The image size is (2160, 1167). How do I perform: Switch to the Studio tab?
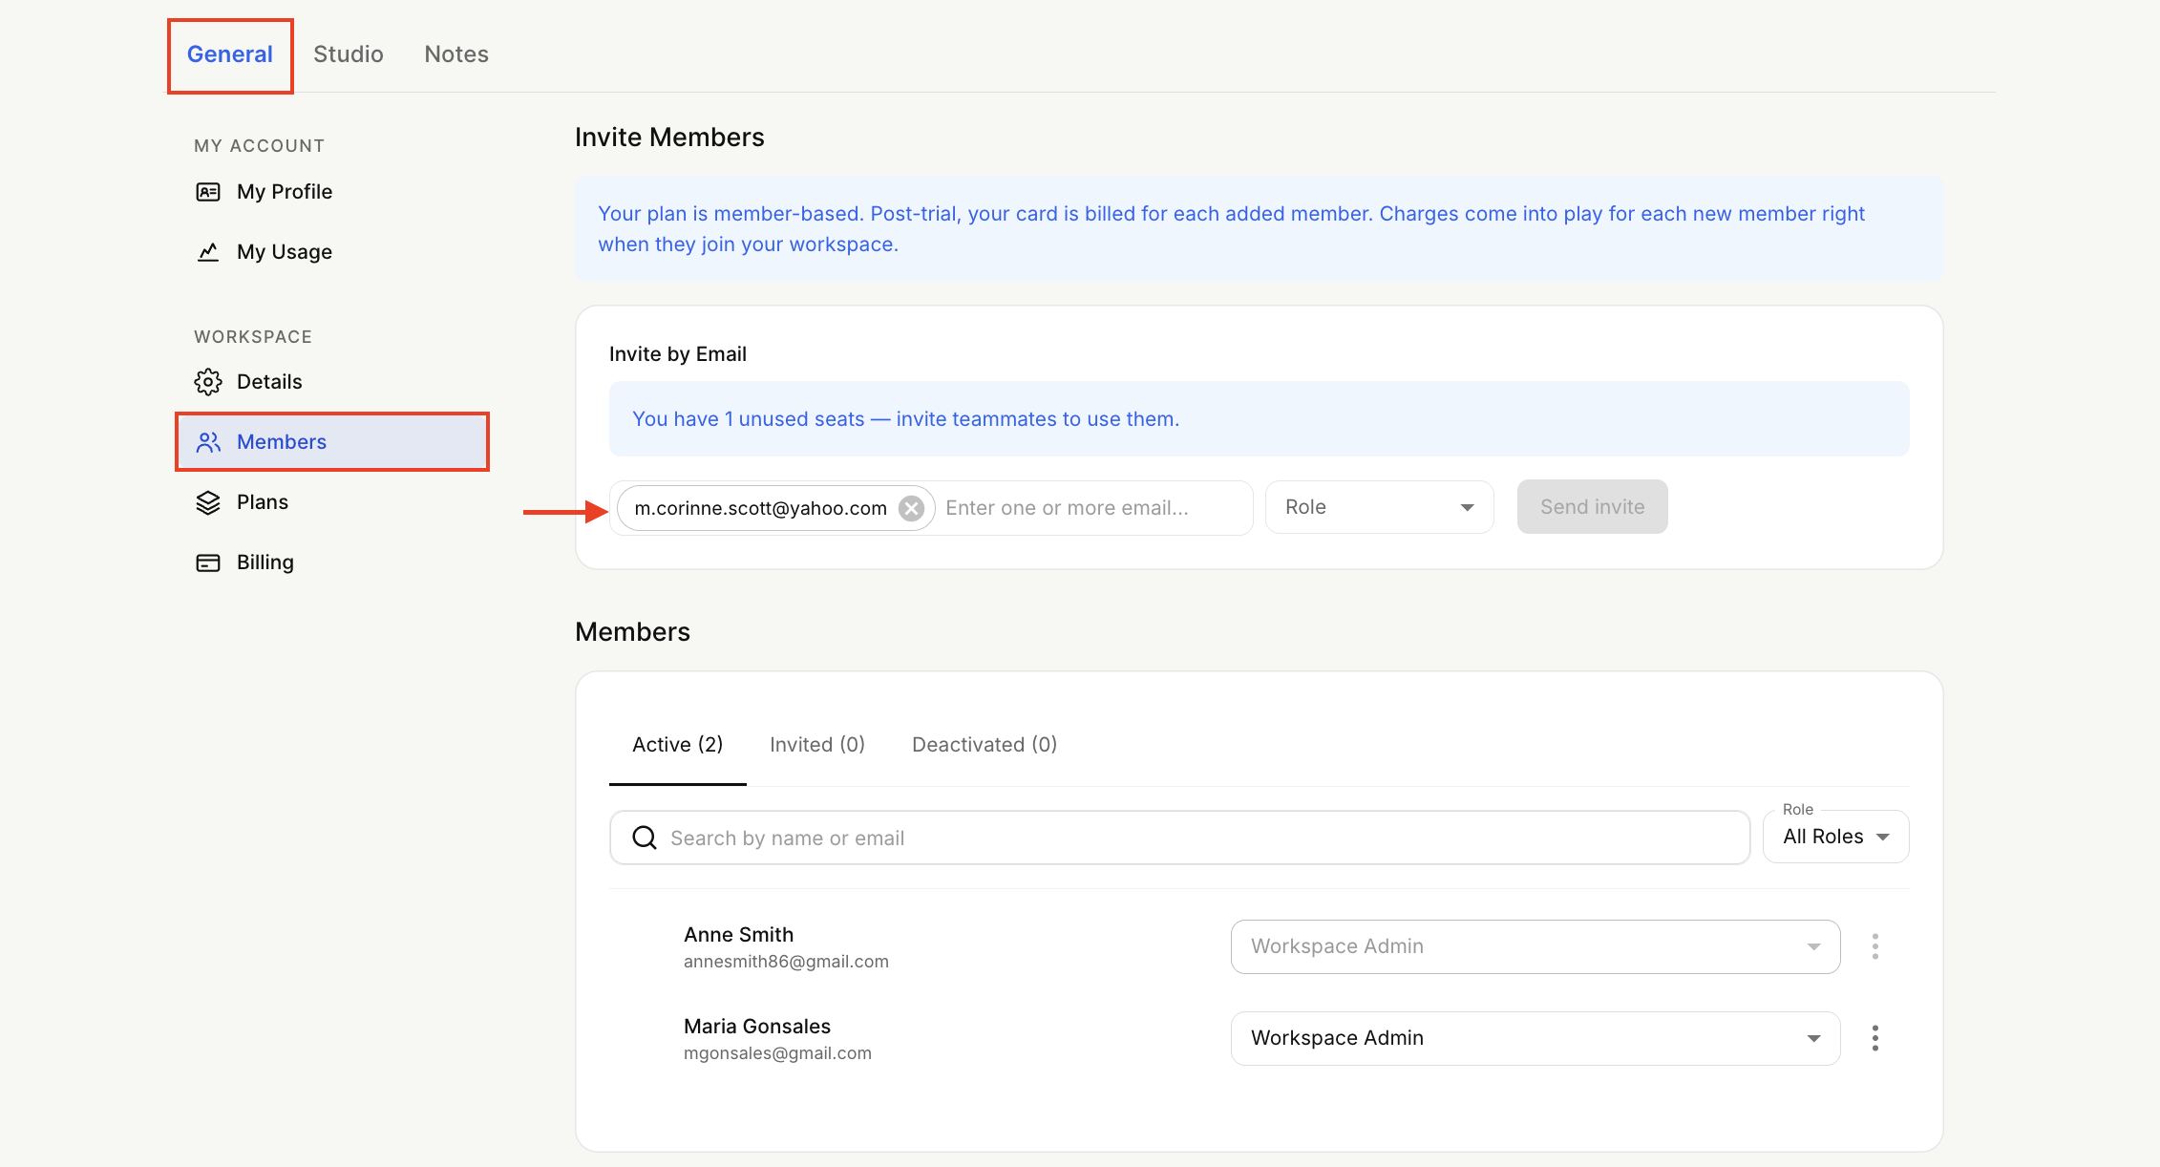click(x=349, y=54)
